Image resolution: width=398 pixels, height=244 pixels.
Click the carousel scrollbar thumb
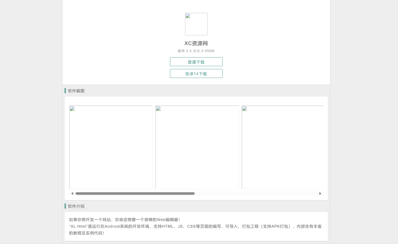[x=135, y=193]
